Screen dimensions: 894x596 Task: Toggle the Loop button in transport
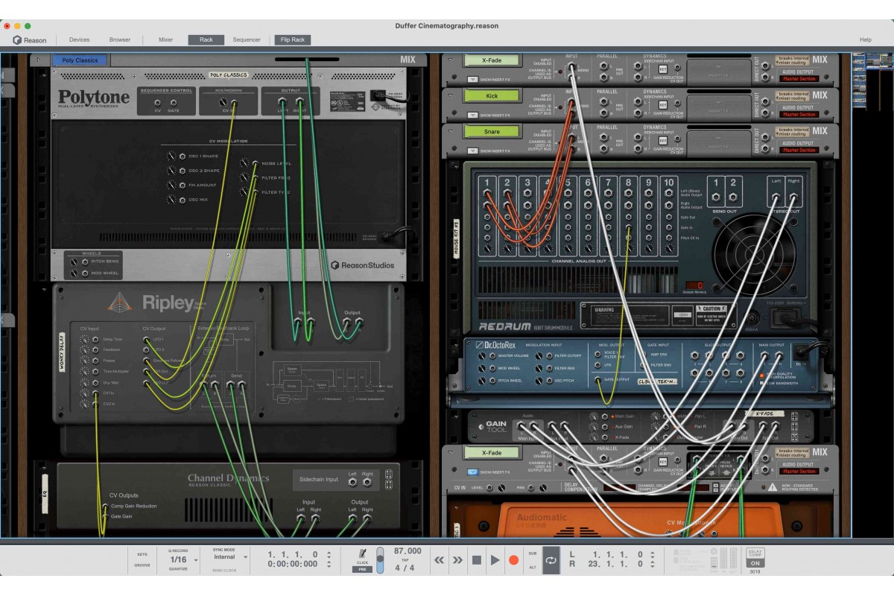(551, 559)
